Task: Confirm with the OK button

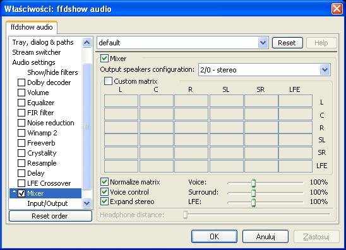Action: point(214,237)
